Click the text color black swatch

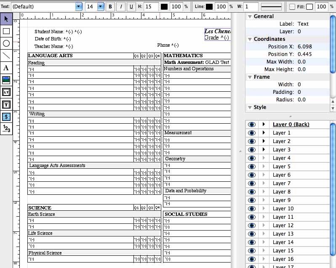pos(164,7)
